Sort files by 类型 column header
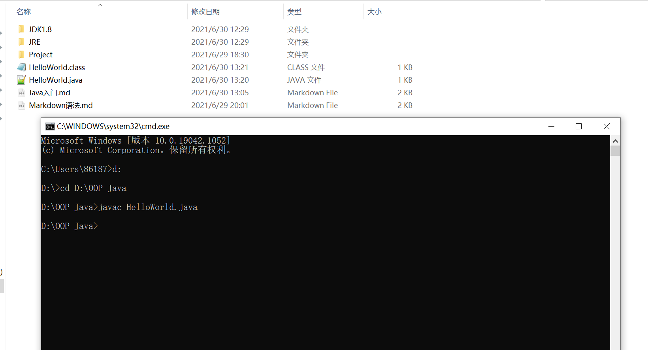The height and width of the screenshot is (350, 648). tap(294, 12)
